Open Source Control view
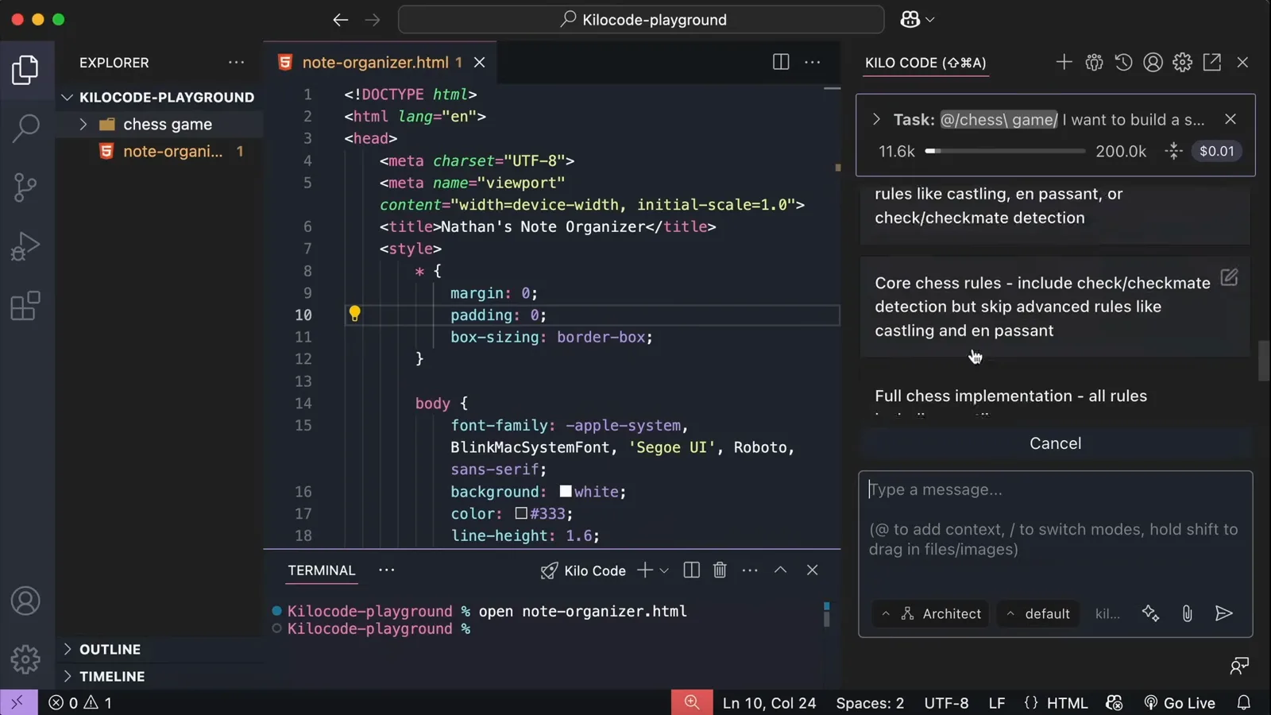The image size is (1271, 715). pos(25,187)
